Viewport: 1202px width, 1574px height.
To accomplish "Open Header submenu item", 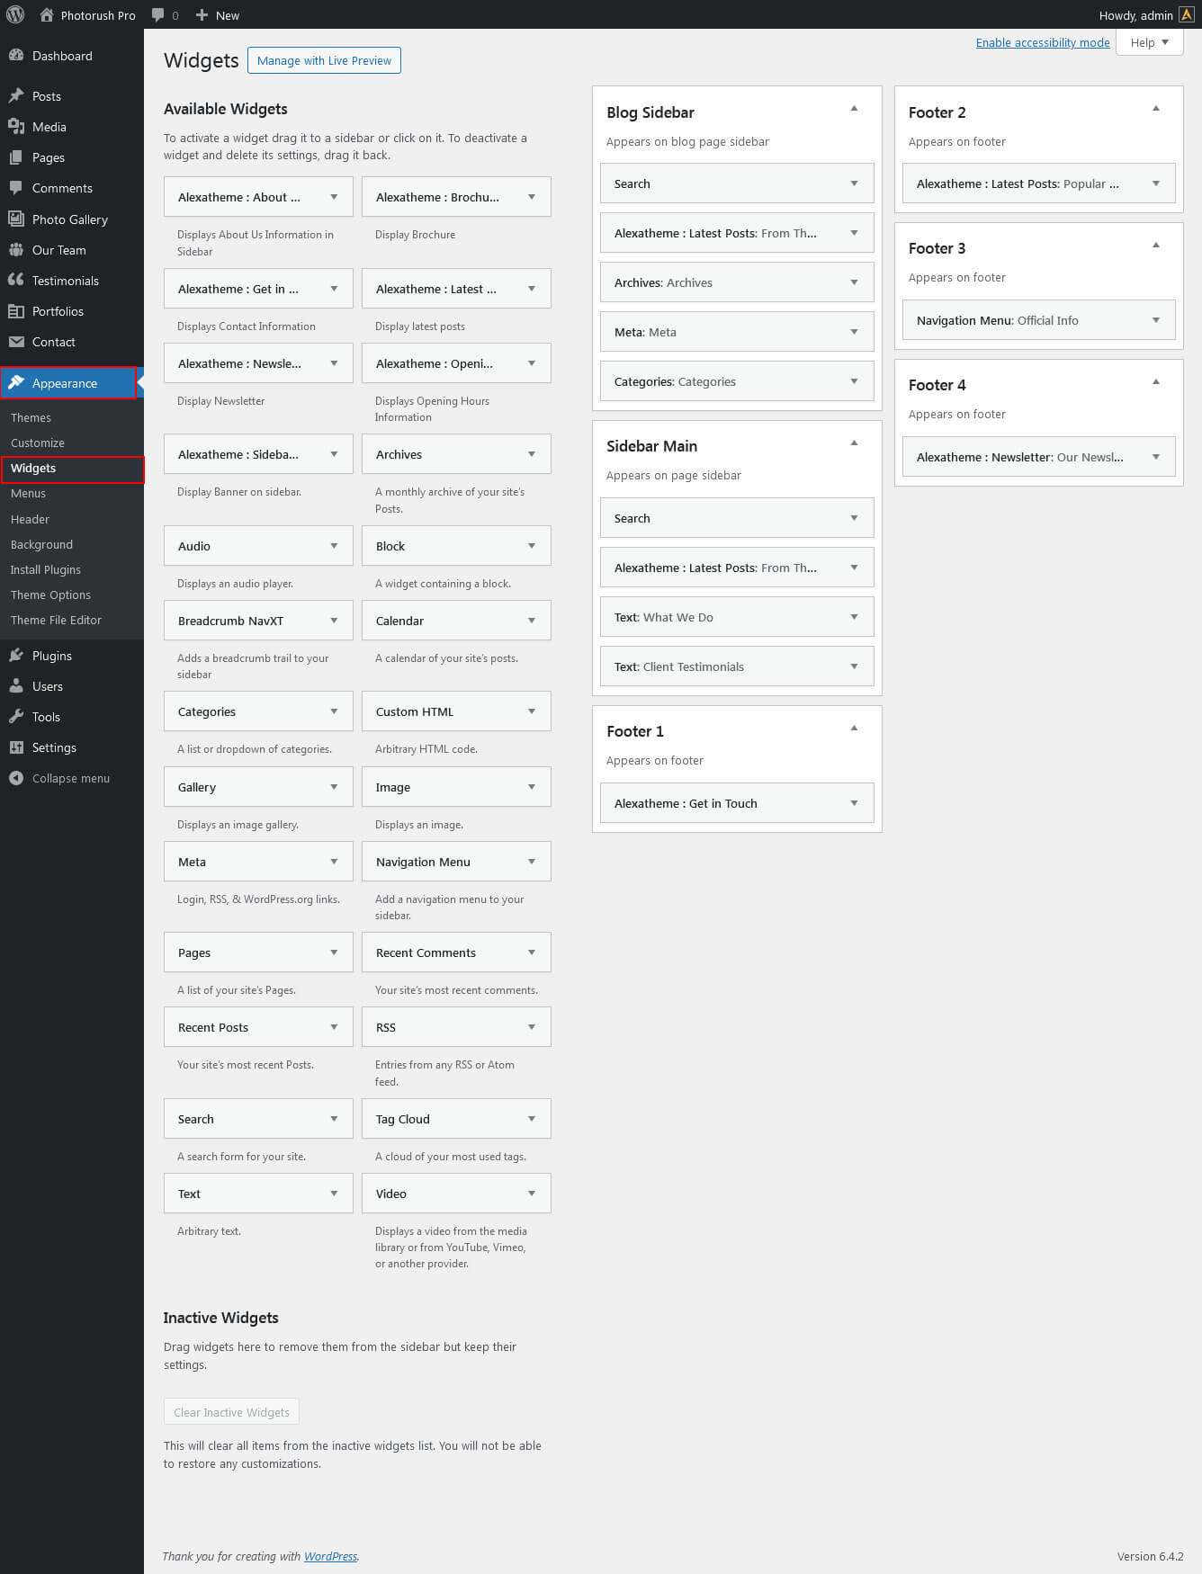I will (x=30, y=519).
